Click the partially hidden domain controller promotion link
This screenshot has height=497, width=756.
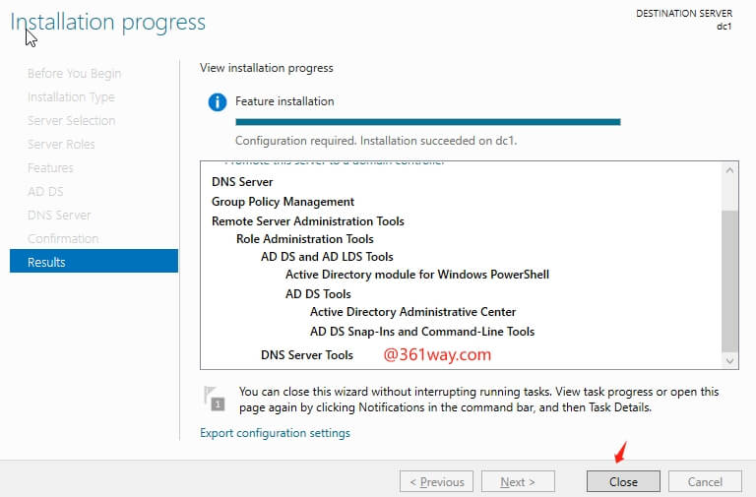pyautogui.click(x=335, y=163)
